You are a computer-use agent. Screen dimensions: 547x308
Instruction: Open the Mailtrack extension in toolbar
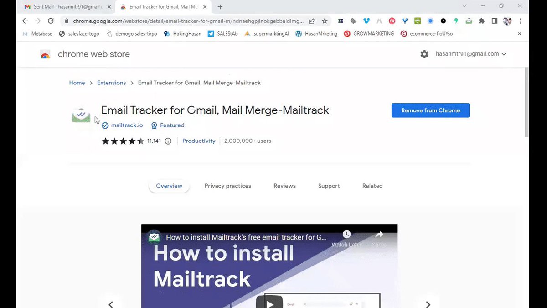pyautogui.click(x=469, y=21)
